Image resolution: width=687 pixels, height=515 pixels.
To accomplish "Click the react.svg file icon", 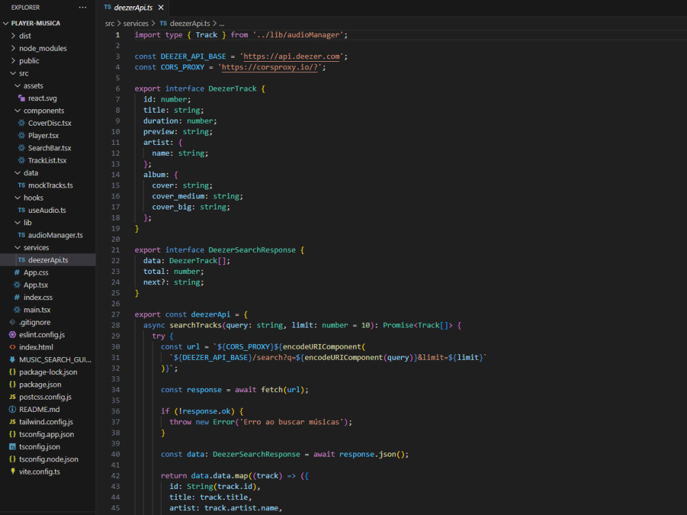I will pos(21,98).
